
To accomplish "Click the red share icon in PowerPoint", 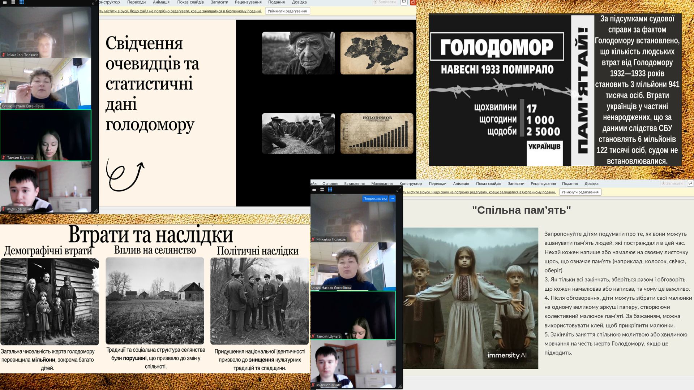I will pyautogui.click(x=413, y=2).
